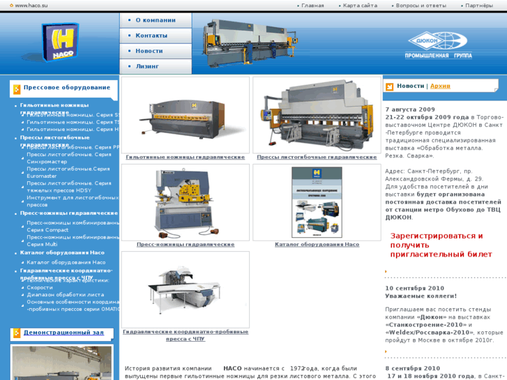Click the guillotine shears product image
The image size is (507, 380).
click(186, 115)
